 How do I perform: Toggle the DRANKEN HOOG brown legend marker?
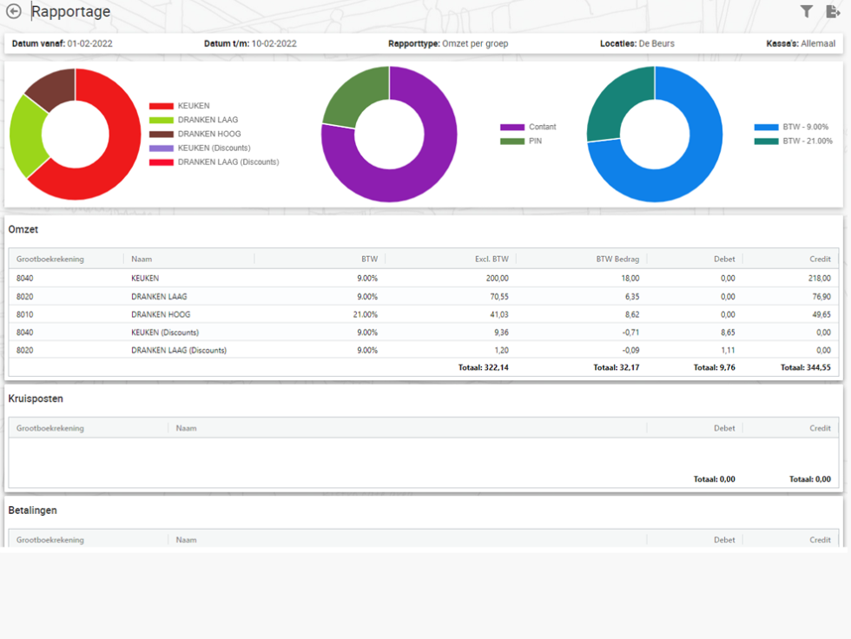161,134
